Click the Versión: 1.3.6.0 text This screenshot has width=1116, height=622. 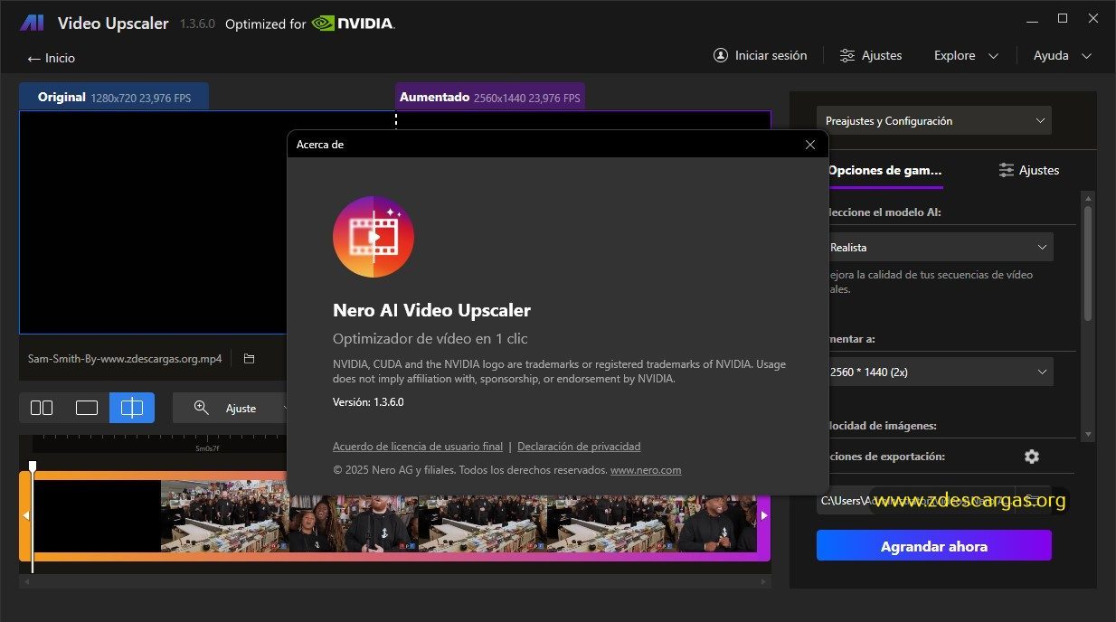coord(368,402)
